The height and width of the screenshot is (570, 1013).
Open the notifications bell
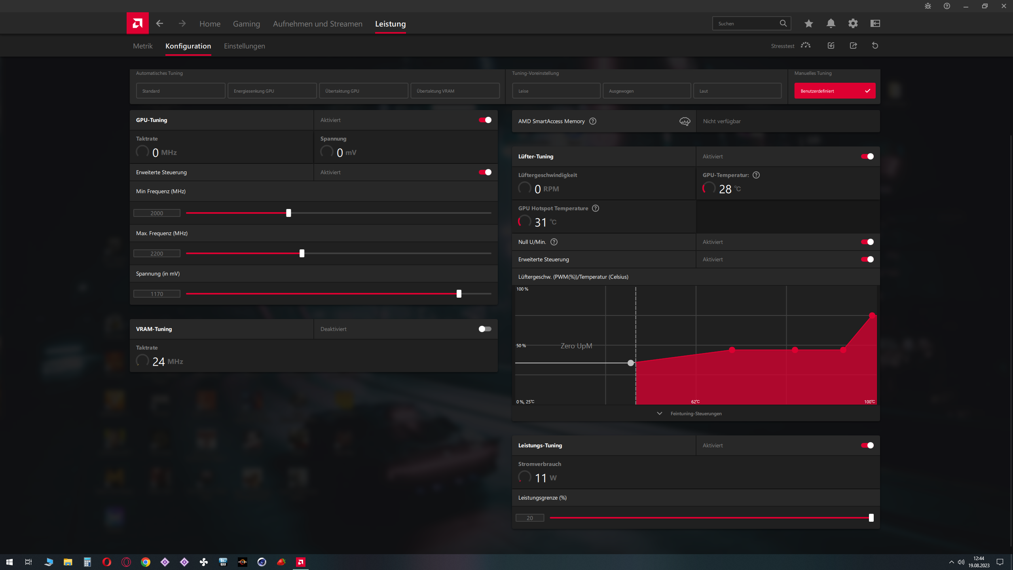(831, 24)
